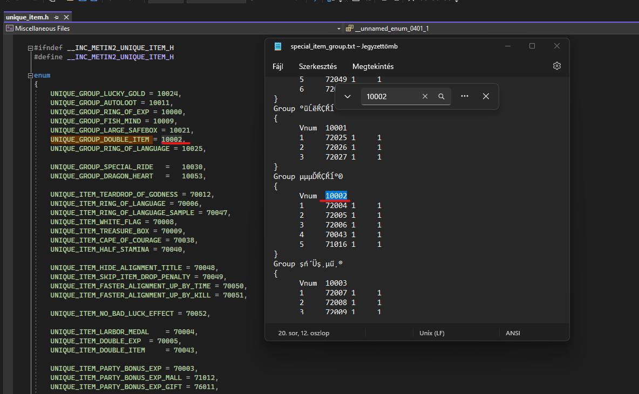The height and width of the screenshot is (394, 639).
Task: Open more find options (three dots)
Action: coord(465,96)
